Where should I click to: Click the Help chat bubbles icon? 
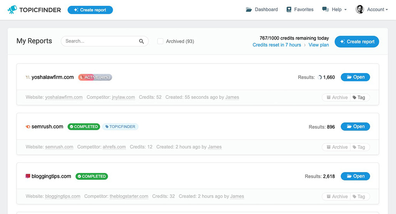pos(326,10)
